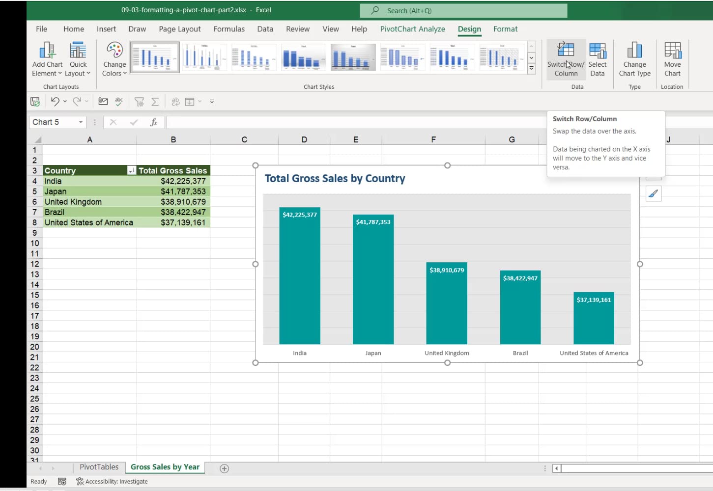Select the second chart style thumbnail

click(x=204, y=57)
